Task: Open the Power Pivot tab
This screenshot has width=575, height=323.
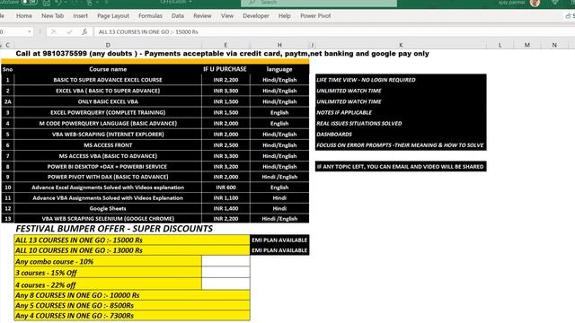Action: pos(315,16)
